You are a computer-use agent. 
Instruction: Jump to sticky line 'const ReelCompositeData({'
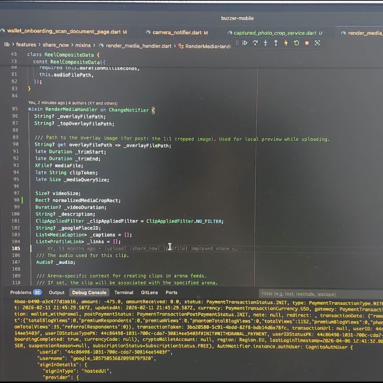click(x=70, y=62)
